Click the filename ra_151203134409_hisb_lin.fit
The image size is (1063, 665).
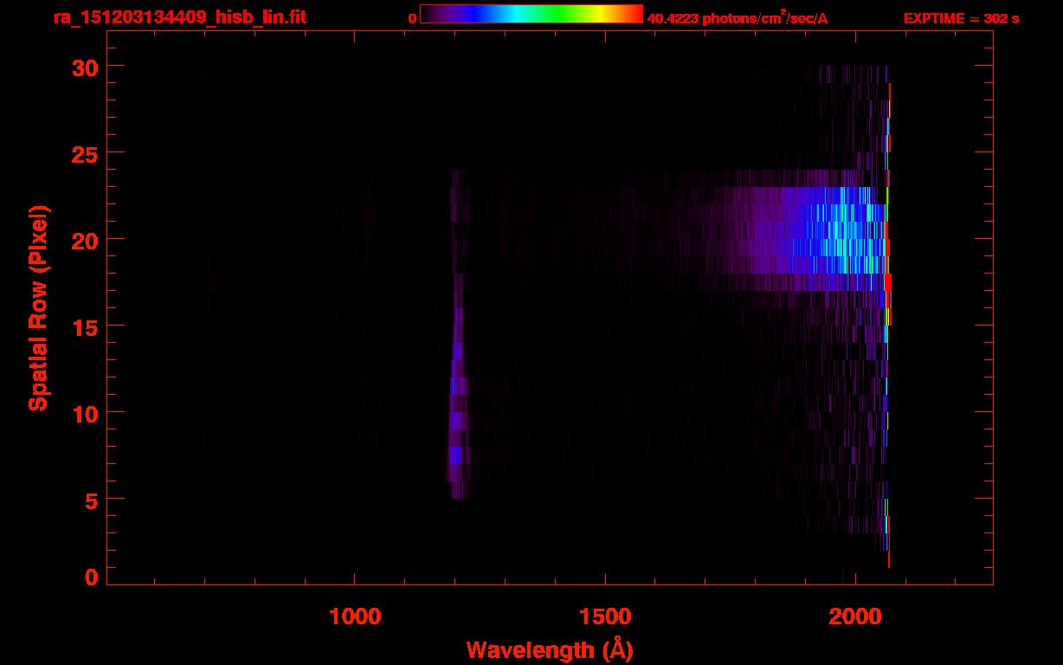(x=179, y=17)
